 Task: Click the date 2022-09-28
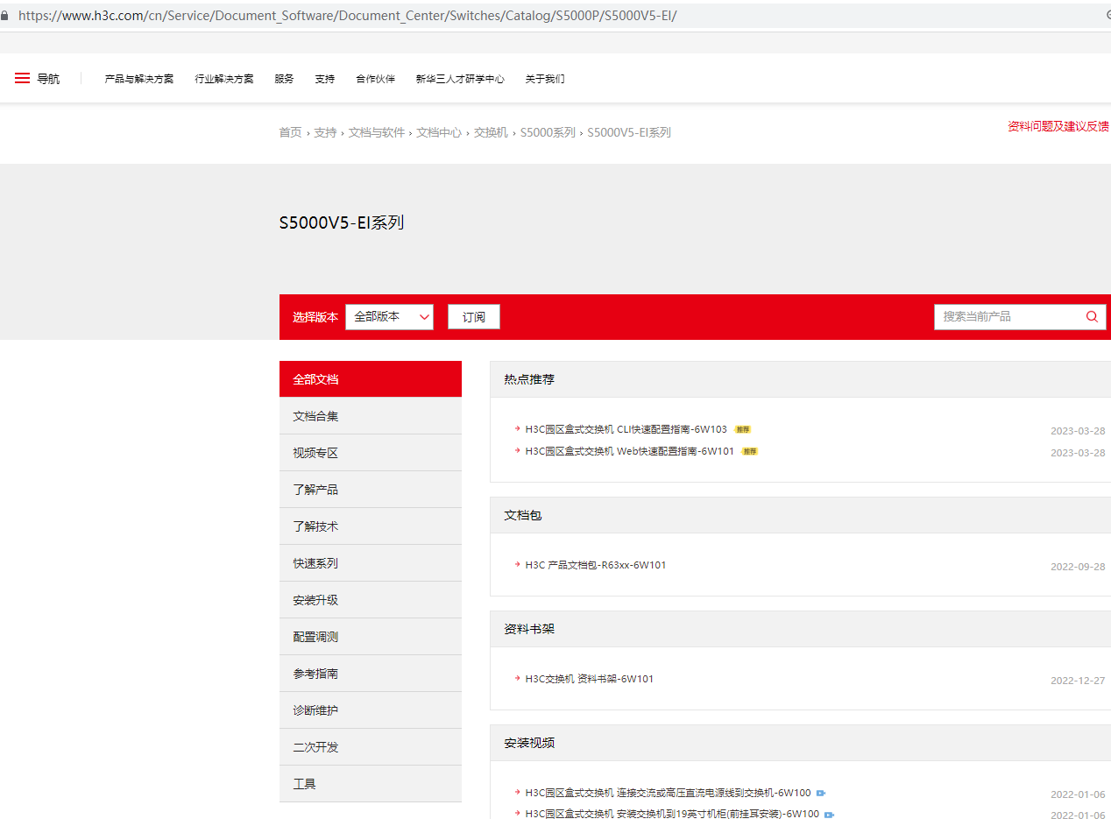pos(1078,567)
